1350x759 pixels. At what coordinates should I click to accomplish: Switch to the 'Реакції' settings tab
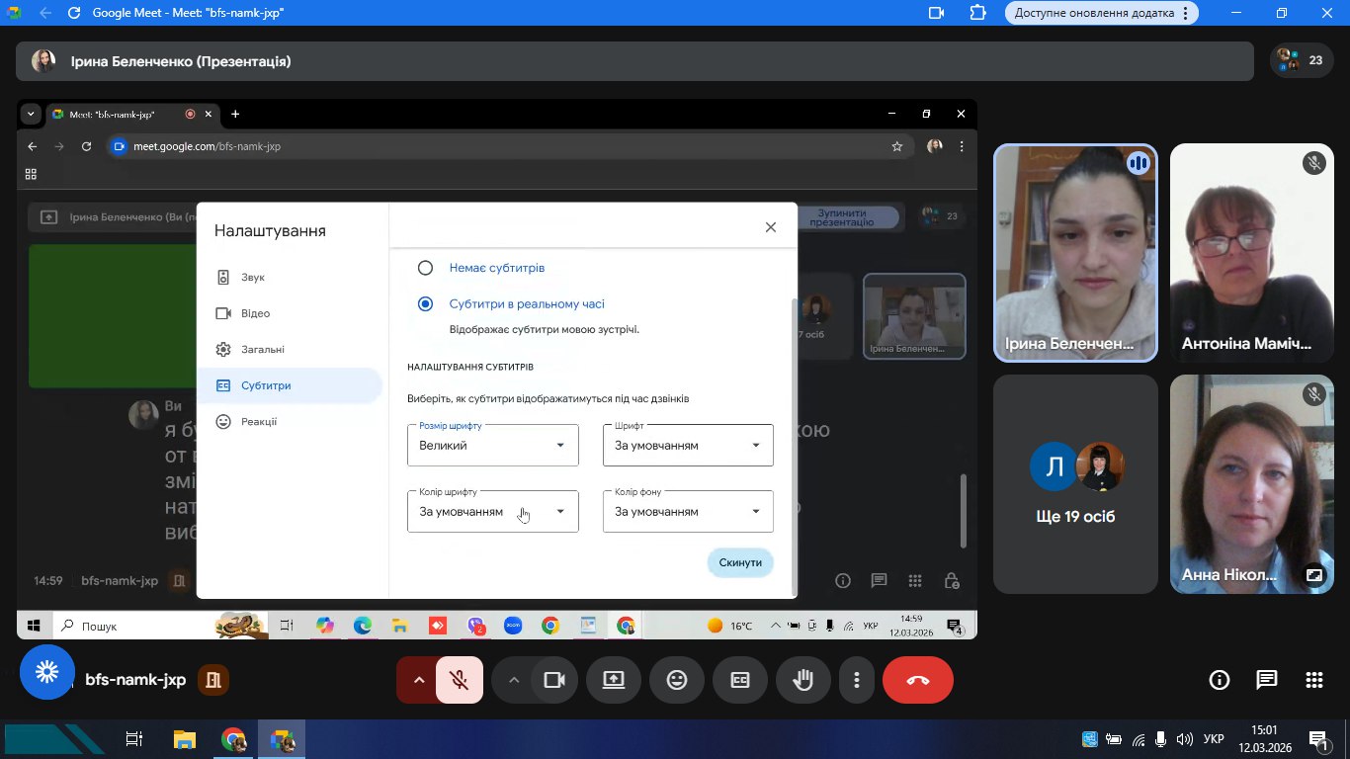point(259,422)
